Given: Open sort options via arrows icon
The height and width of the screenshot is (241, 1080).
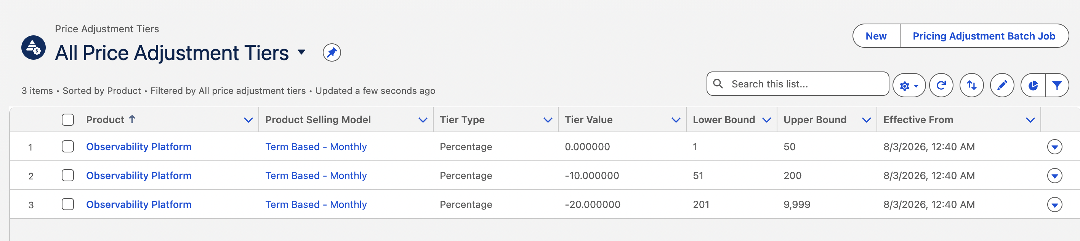Looking at the screenshot, I should (971, 86).
